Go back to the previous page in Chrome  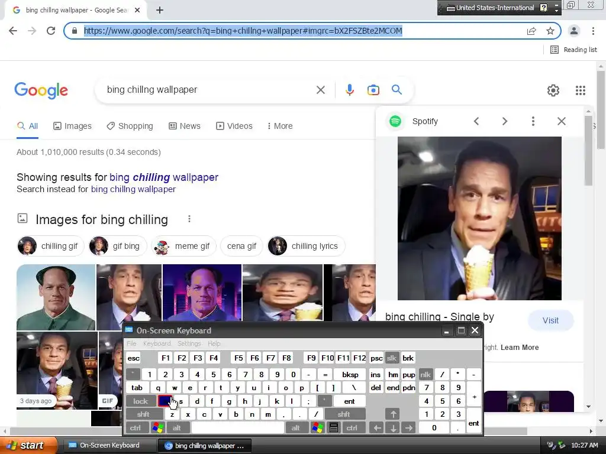(13, 31)
